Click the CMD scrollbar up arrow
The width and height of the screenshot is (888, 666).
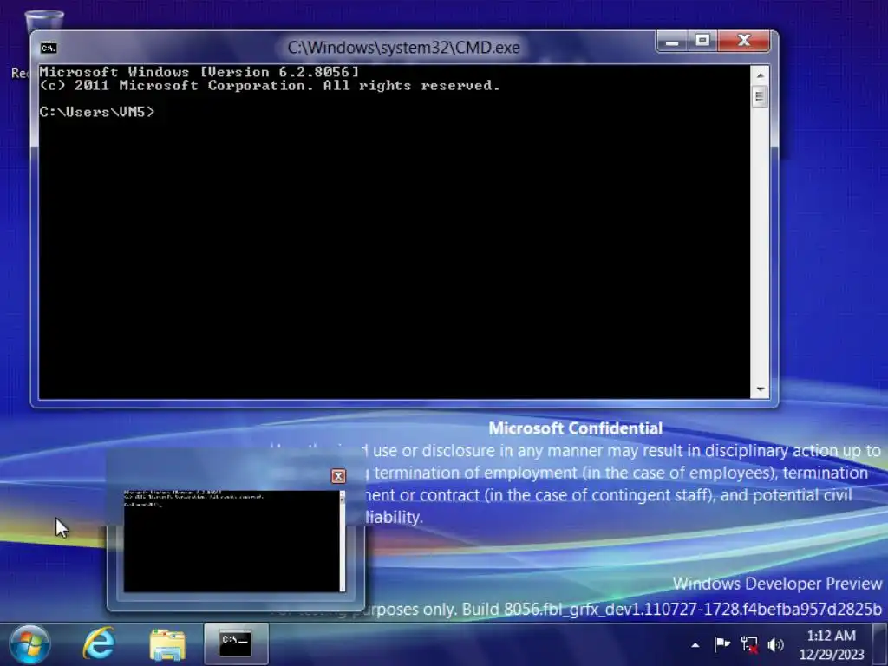coord(760,75)
